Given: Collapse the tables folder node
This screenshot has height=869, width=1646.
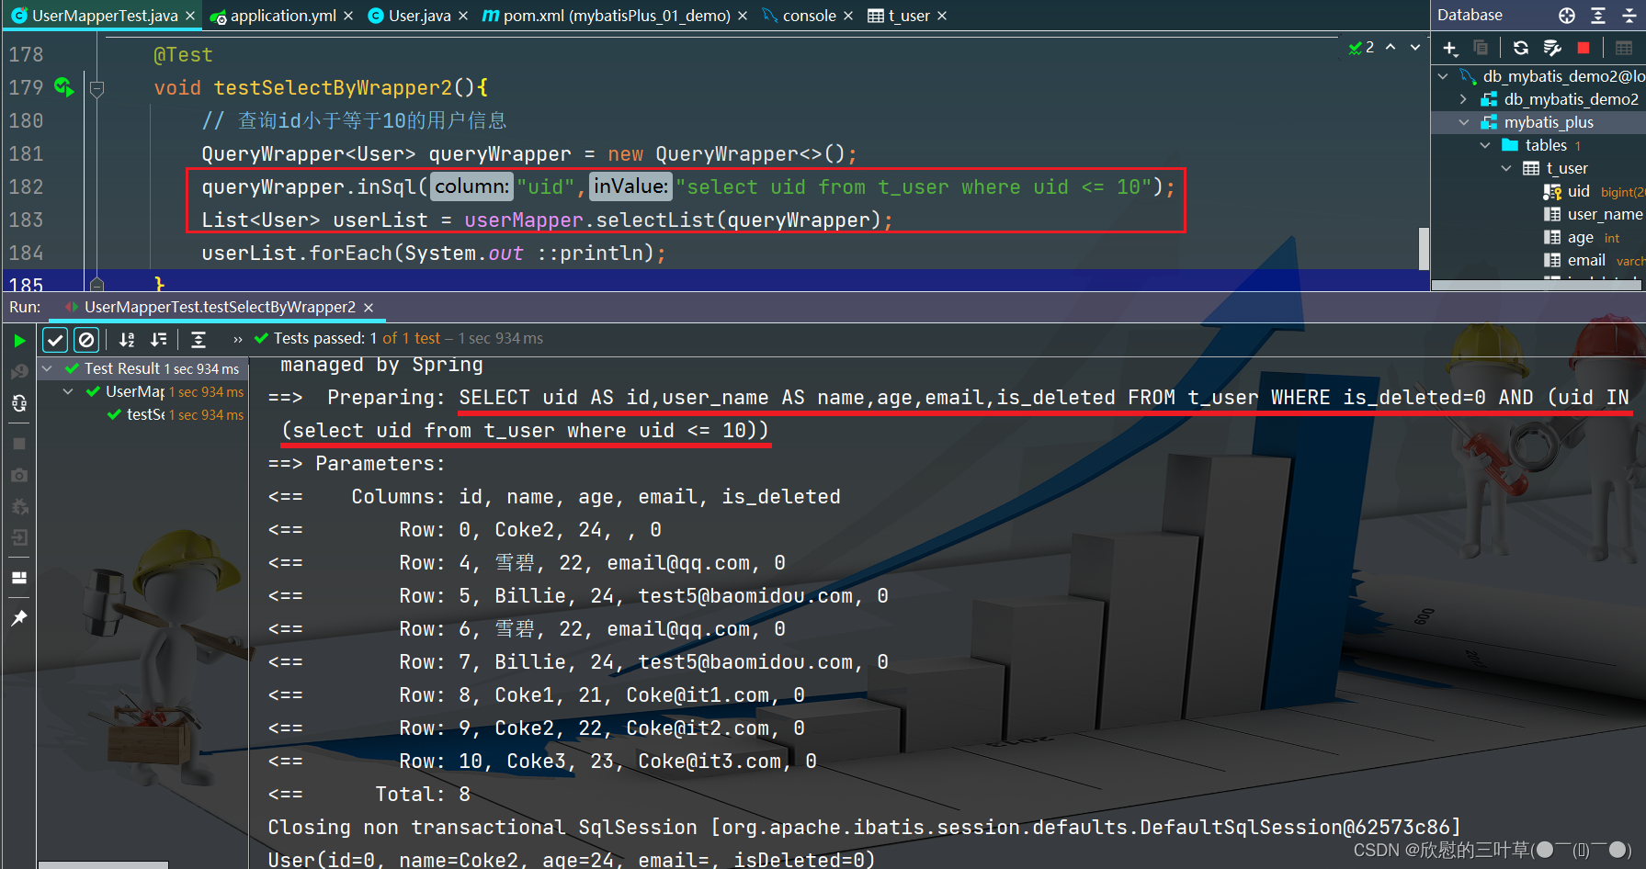Looking at the screenshot, I should pos(1485,145).
